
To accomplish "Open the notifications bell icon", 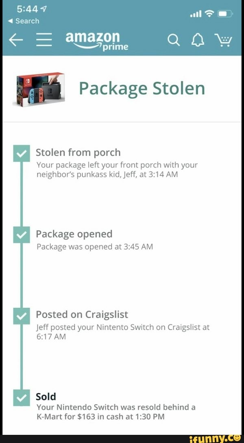I will [198, 40].
